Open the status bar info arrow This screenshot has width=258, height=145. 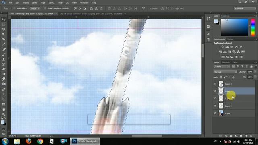[50, 136]
